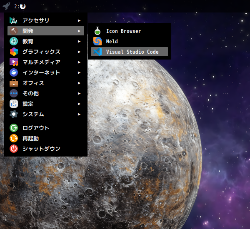Launch Visual Studio Code from the submenu
The width and height of the screenshot is (250, 229).
[x=130, y=52]
